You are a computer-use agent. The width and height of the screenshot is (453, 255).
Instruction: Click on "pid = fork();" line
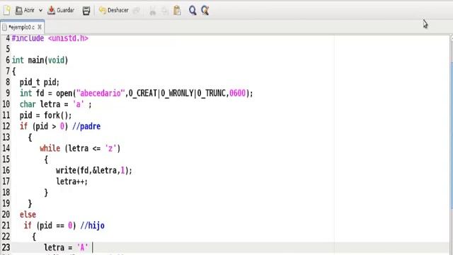(x=45, y=115)
